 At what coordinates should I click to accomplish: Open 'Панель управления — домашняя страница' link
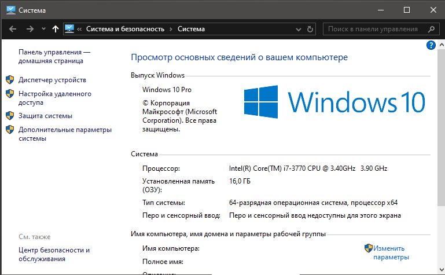pos(54,56)
